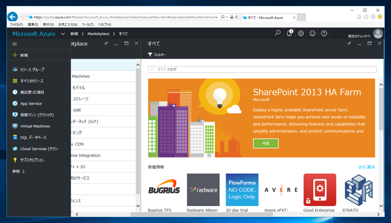Open Azure notifications bell
Viewport: 391px width, 223px height.
point(289,33)
